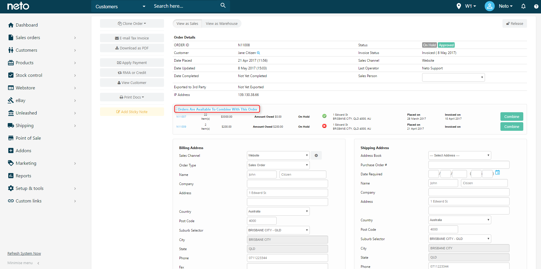Open the Customers module selector dropdown
This screenshot has width=541, height=269.
pyautogui.click(x=120, y=6)
